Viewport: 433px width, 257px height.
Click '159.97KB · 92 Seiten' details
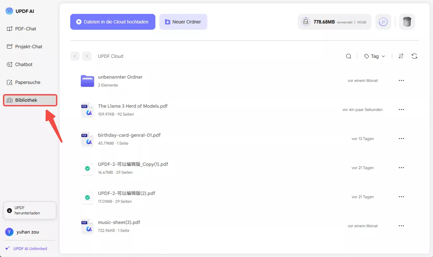point(116,114)
